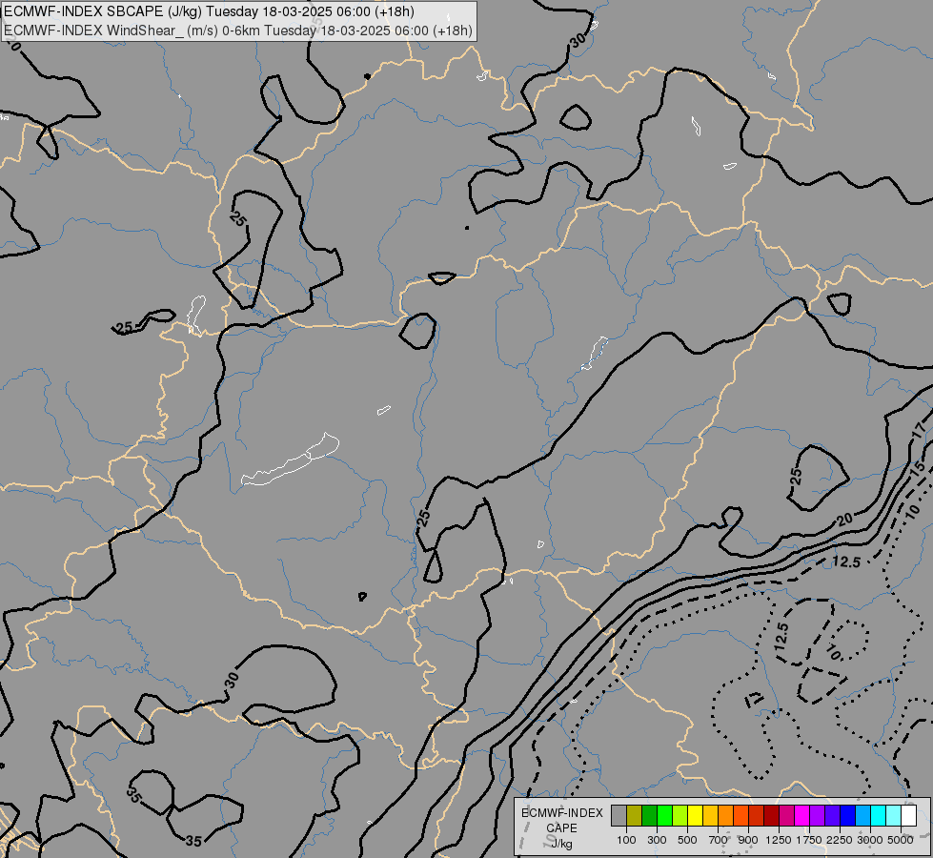Pick the bright green legend swatch
Screen dimensions: 933x858
(x=664, y=816)
